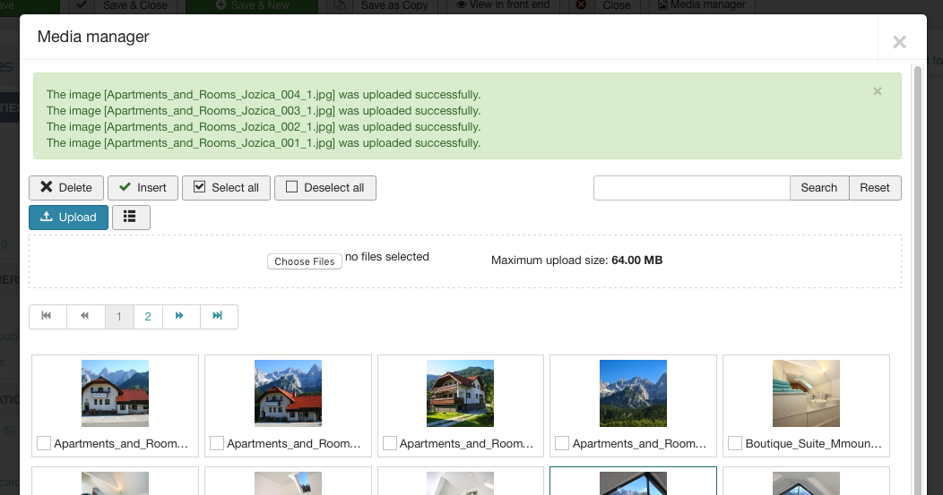Select page 1 in pagination
Viewport: 943px width, 495px height.
pos(119,316)
